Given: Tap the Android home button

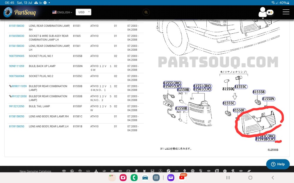Looking at the screenshot, I should pyautogui.click(x=250, y=178).
